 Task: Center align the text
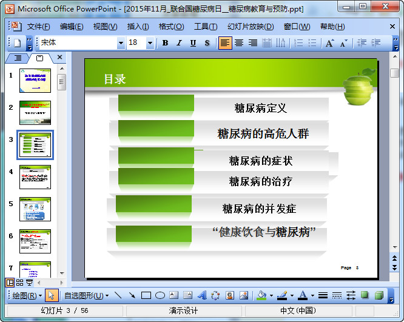(239, 43)
